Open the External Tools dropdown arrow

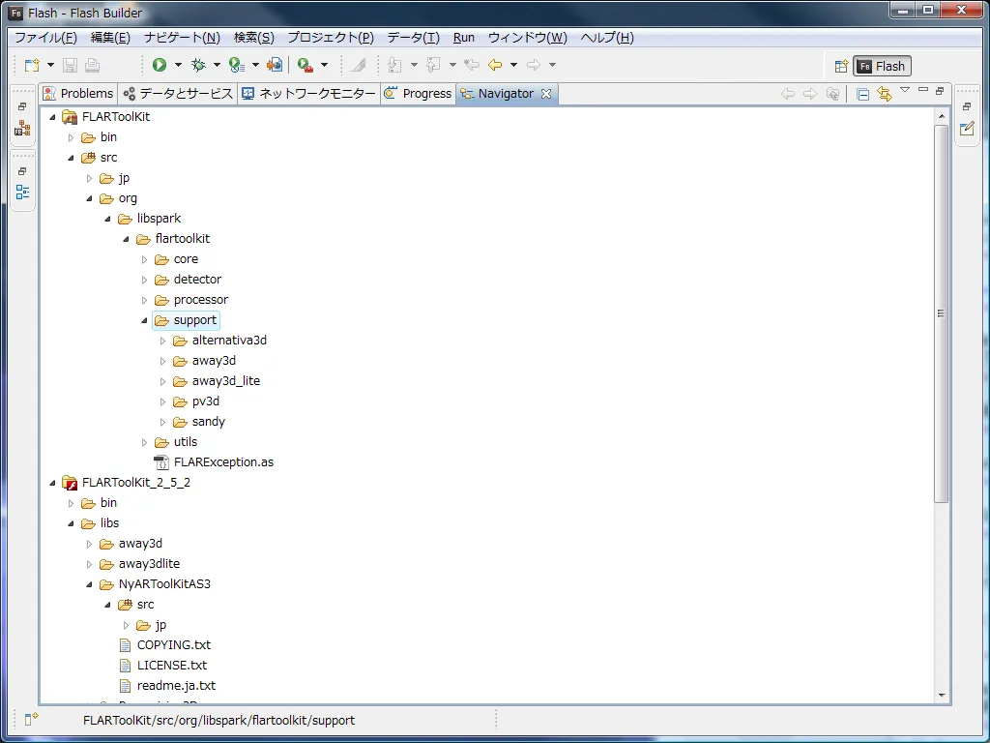(325, 65)
